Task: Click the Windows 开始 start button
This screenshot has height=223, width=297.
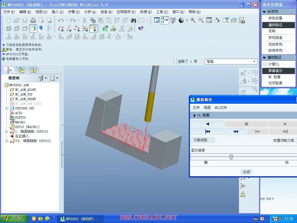Action: 14,219
